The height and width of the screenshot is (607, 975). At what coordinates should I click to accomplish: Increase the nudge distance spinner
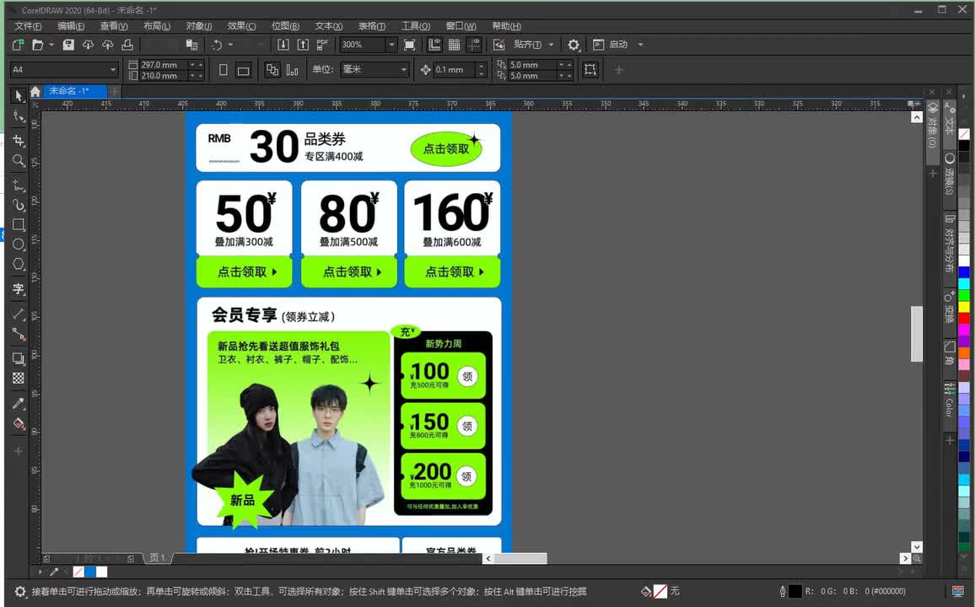point(481,67)
